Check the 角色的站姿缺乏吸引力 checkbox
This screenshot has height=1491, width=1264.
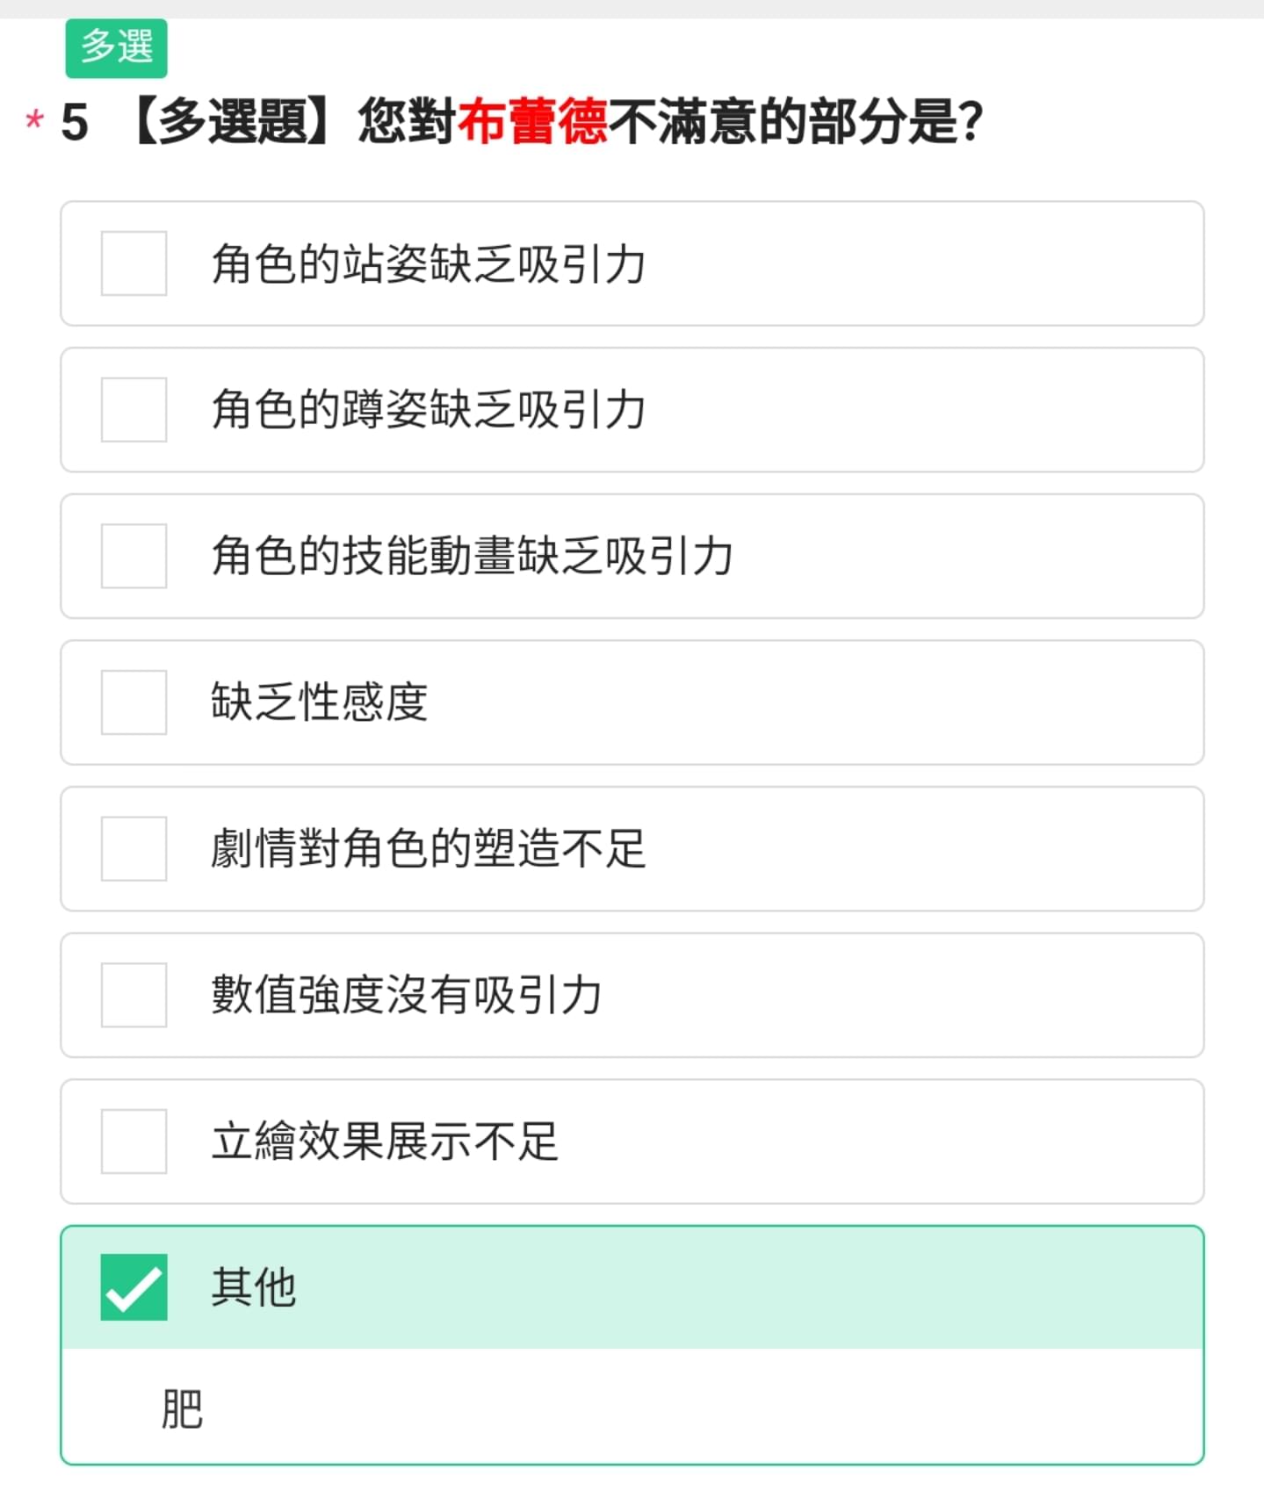tap(134, 263)
